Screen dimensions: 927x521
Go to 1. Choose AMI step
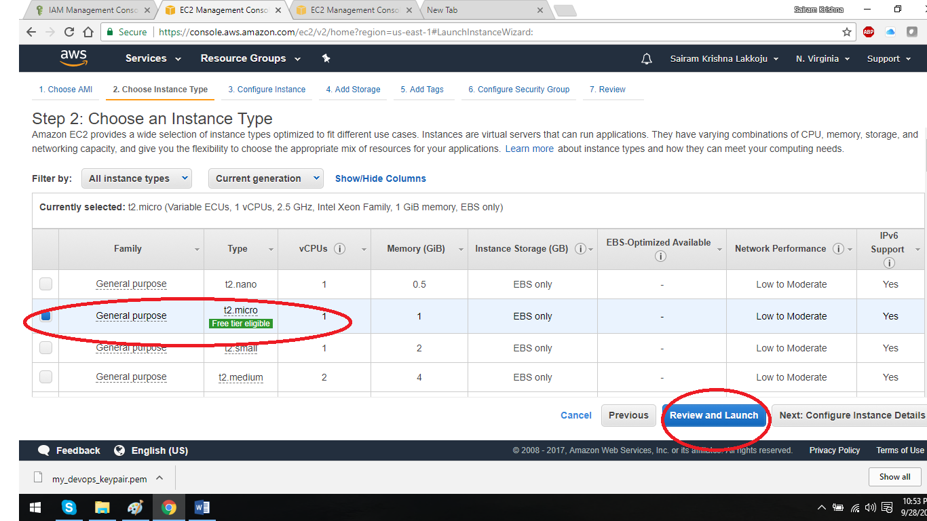tap(66, 90)
